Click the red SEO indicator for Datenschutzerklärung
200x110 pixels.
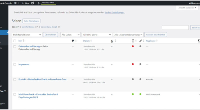[x=133, y=46]
